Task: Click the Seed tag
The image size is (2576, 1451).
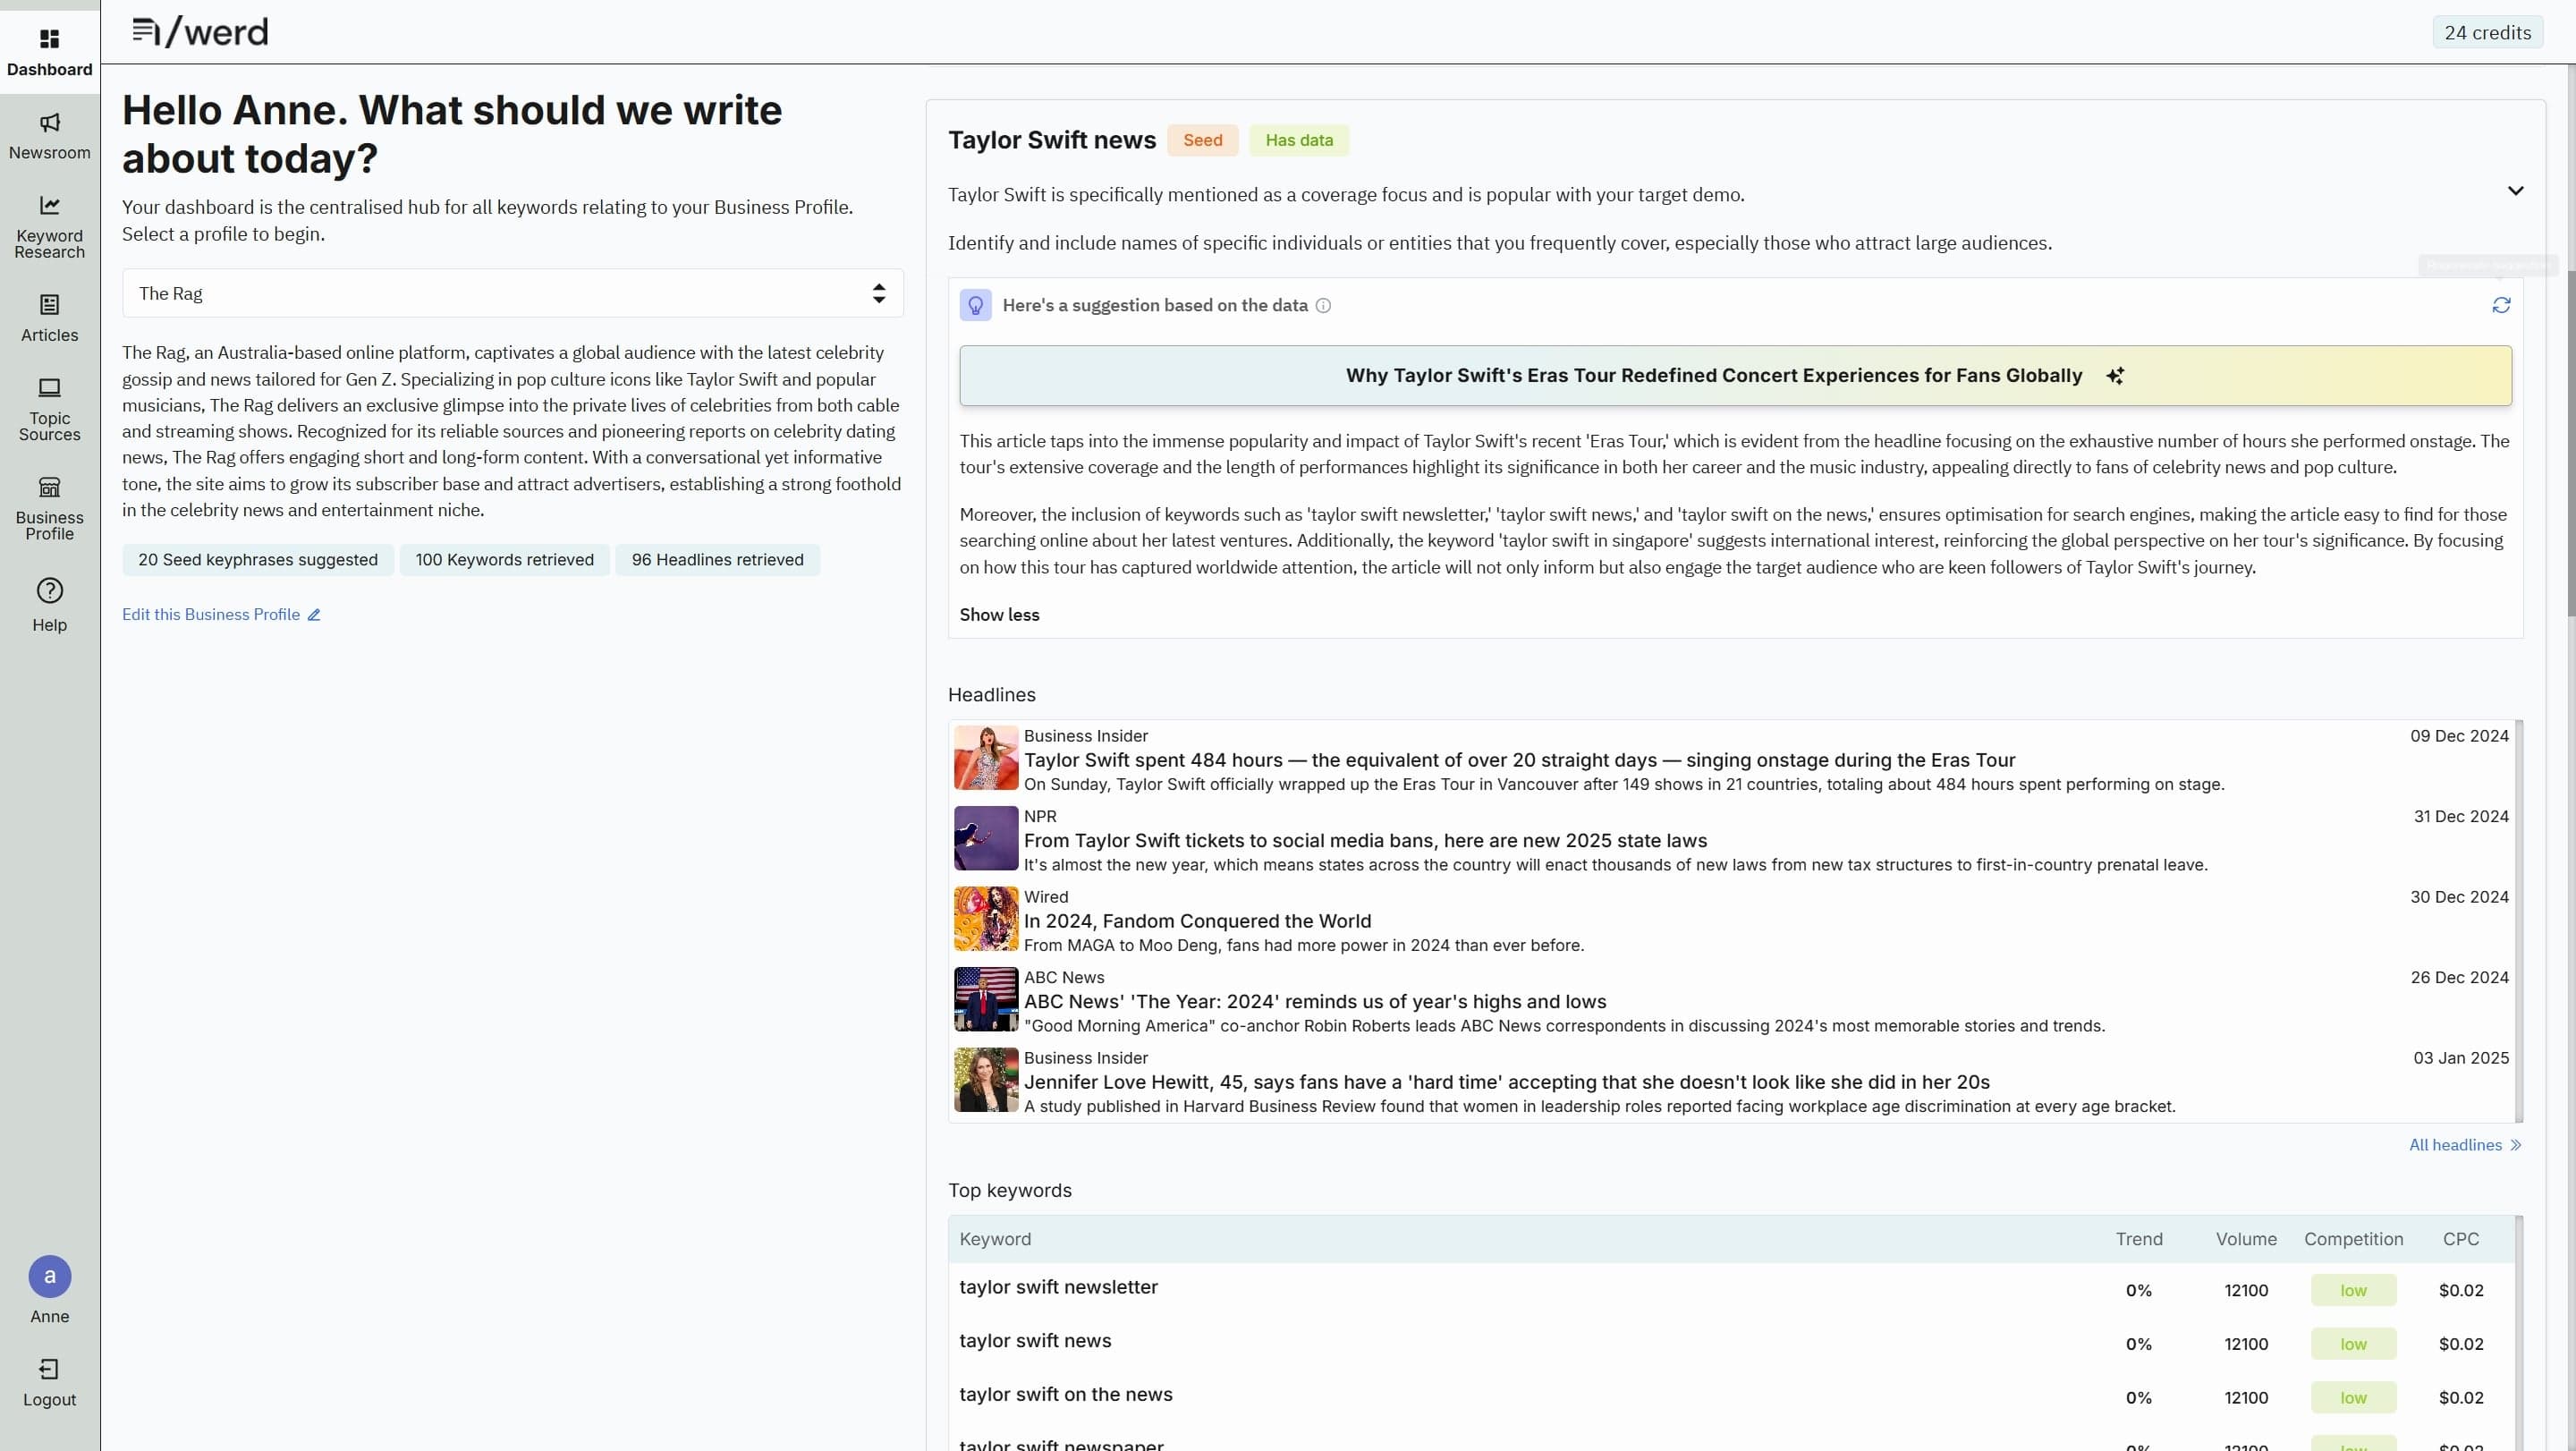Action: coord(1202,140)
